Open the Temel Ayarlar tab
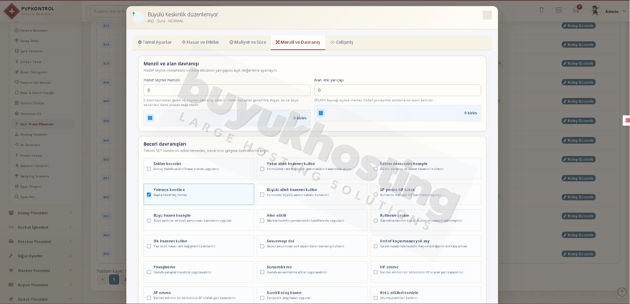The height and width of the screenshot is (304, 630). coord(155,42)
